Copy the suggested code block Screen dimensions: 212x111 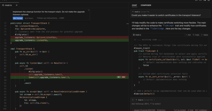pyautogui.click(x=196, y=35)
